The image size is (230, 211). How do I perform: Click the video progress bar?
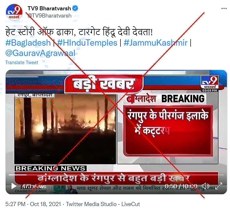point(116,175)
